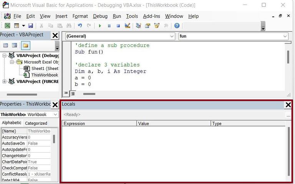Open the Tools menu
Image resolution: width=295 pixels, height=184 pixels.
(132, 16)
